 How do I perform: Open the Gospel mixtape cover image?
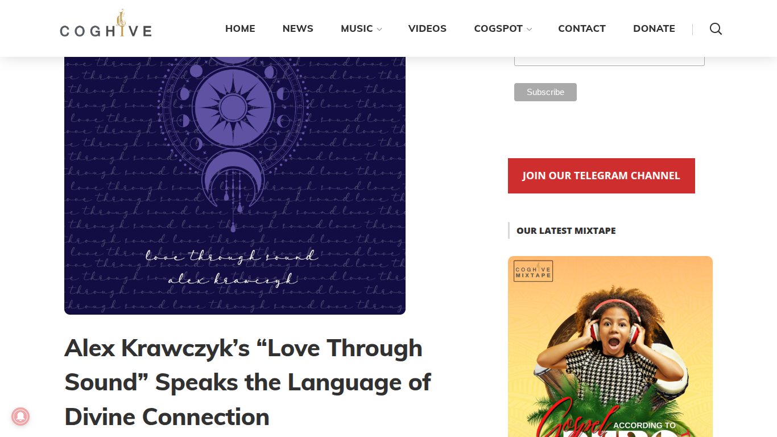click(x=610, y=347)
